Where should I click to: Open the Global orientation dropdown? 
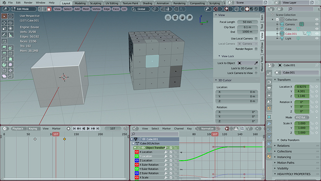(141, 9)
